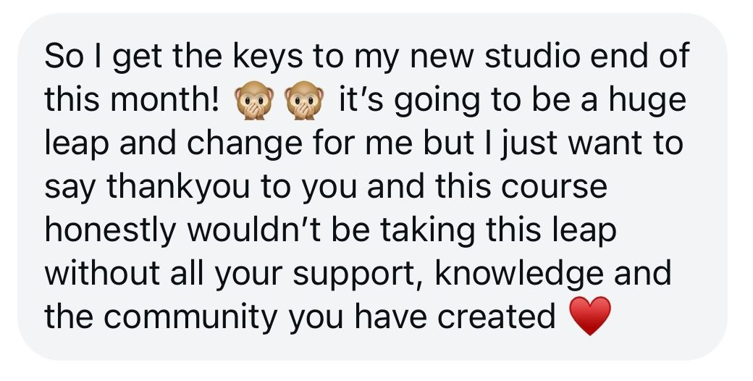This screenshot has width=753, height=381.
Task: Click the word "support," in the message
Action: (358, 274)
